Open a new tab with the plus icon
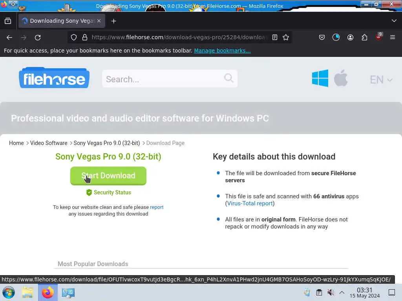Screen dimensions: 402x301 pos(113,21)
